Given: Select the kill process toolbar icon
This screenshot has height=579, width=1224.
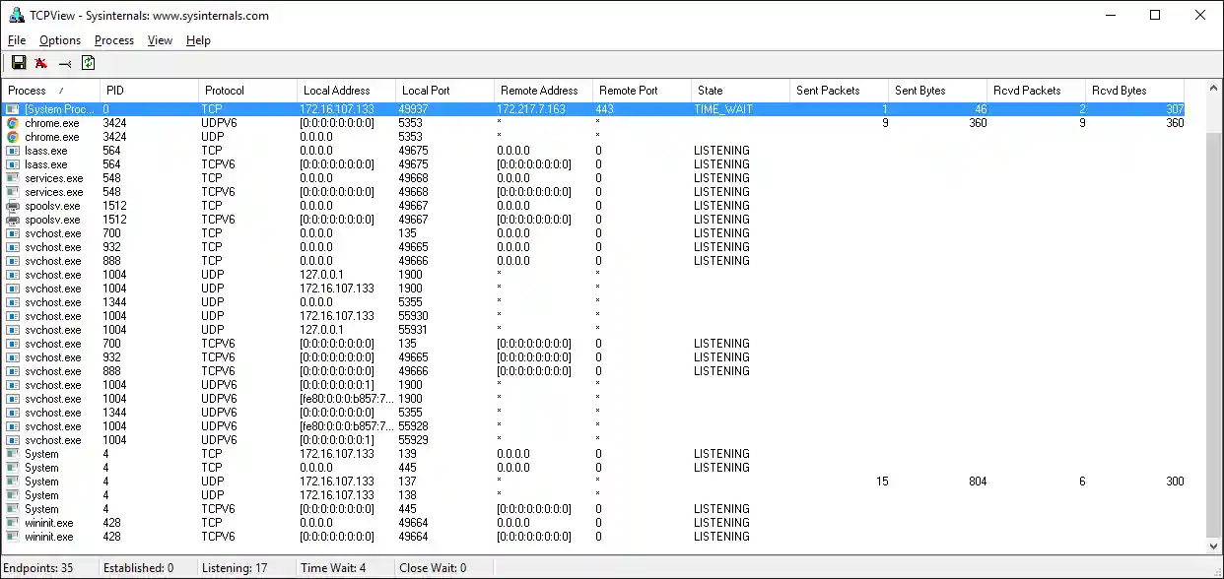Looking at the screenshot, I should pyautogui.click(x=40, y=62).
